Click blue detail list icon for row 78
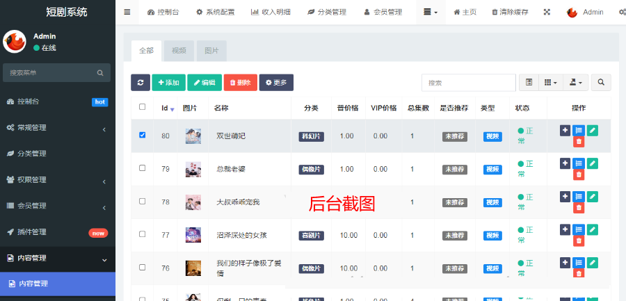Screen dimensions: 626x301 579,197
